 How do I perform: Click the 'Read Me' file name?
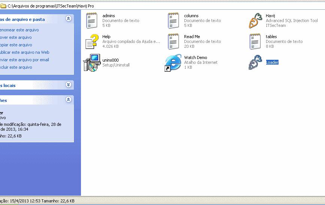click(192, 37)
